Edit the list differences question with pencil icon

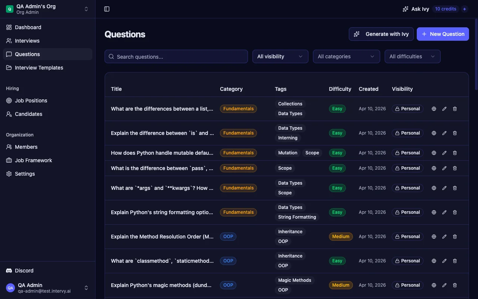point(444,109)
